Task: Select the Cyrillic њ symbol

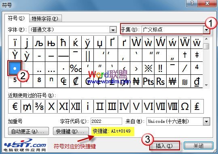Action: pyautogui.click(x=51, y=42)
